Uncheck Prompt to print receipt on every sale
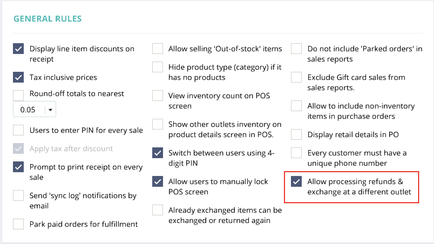 [x=18, y=167]
